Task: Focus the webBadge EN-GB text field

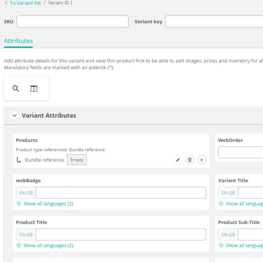Action: pyautogui.click(x=121, y=193)
